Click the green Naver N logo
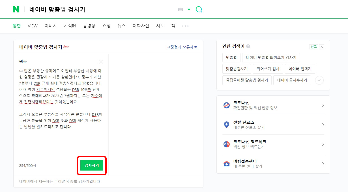The height and width of the screenshot is (192, 348). pyautogui.click(x=16, y=9)
